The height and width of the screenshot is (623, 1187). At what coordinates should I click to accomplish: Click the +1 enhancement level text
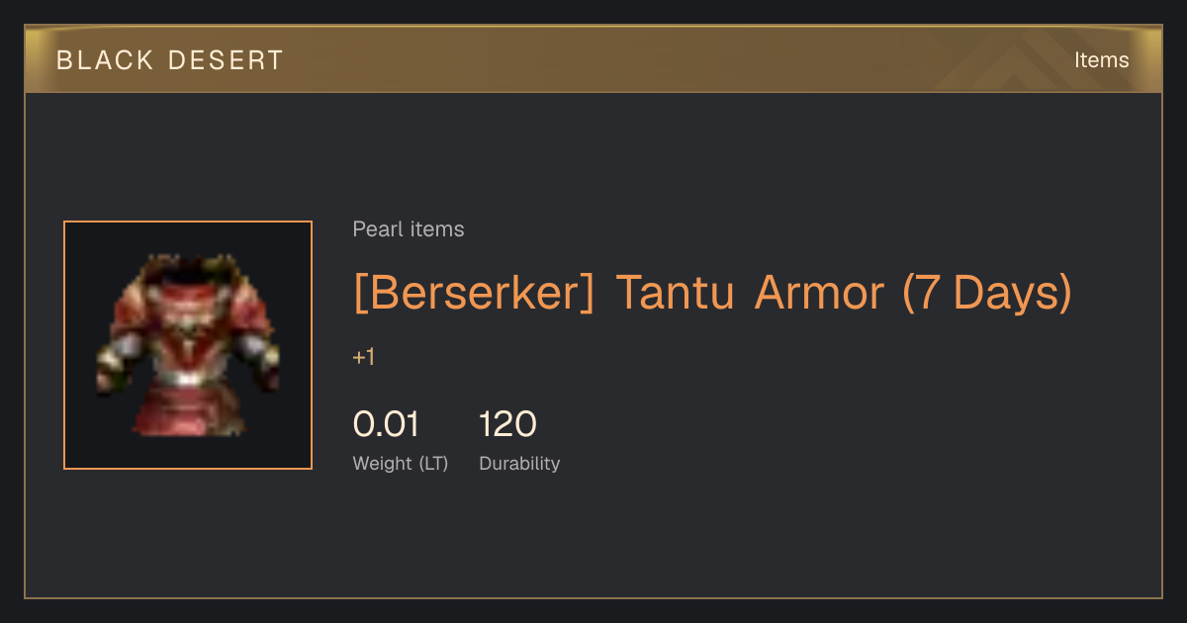[364, 358]
